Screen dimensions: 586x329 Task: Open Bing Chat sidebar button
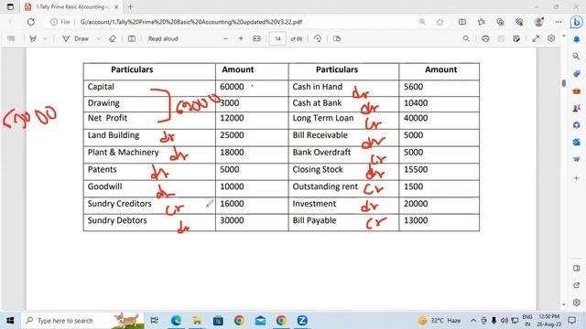[576, 22]
